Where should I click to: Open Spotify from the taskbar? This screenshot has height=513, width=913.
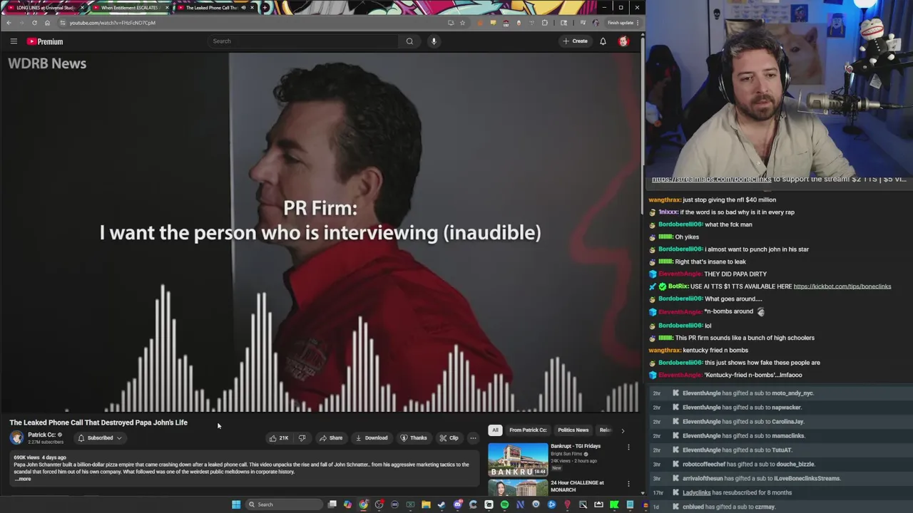[504, 504]
